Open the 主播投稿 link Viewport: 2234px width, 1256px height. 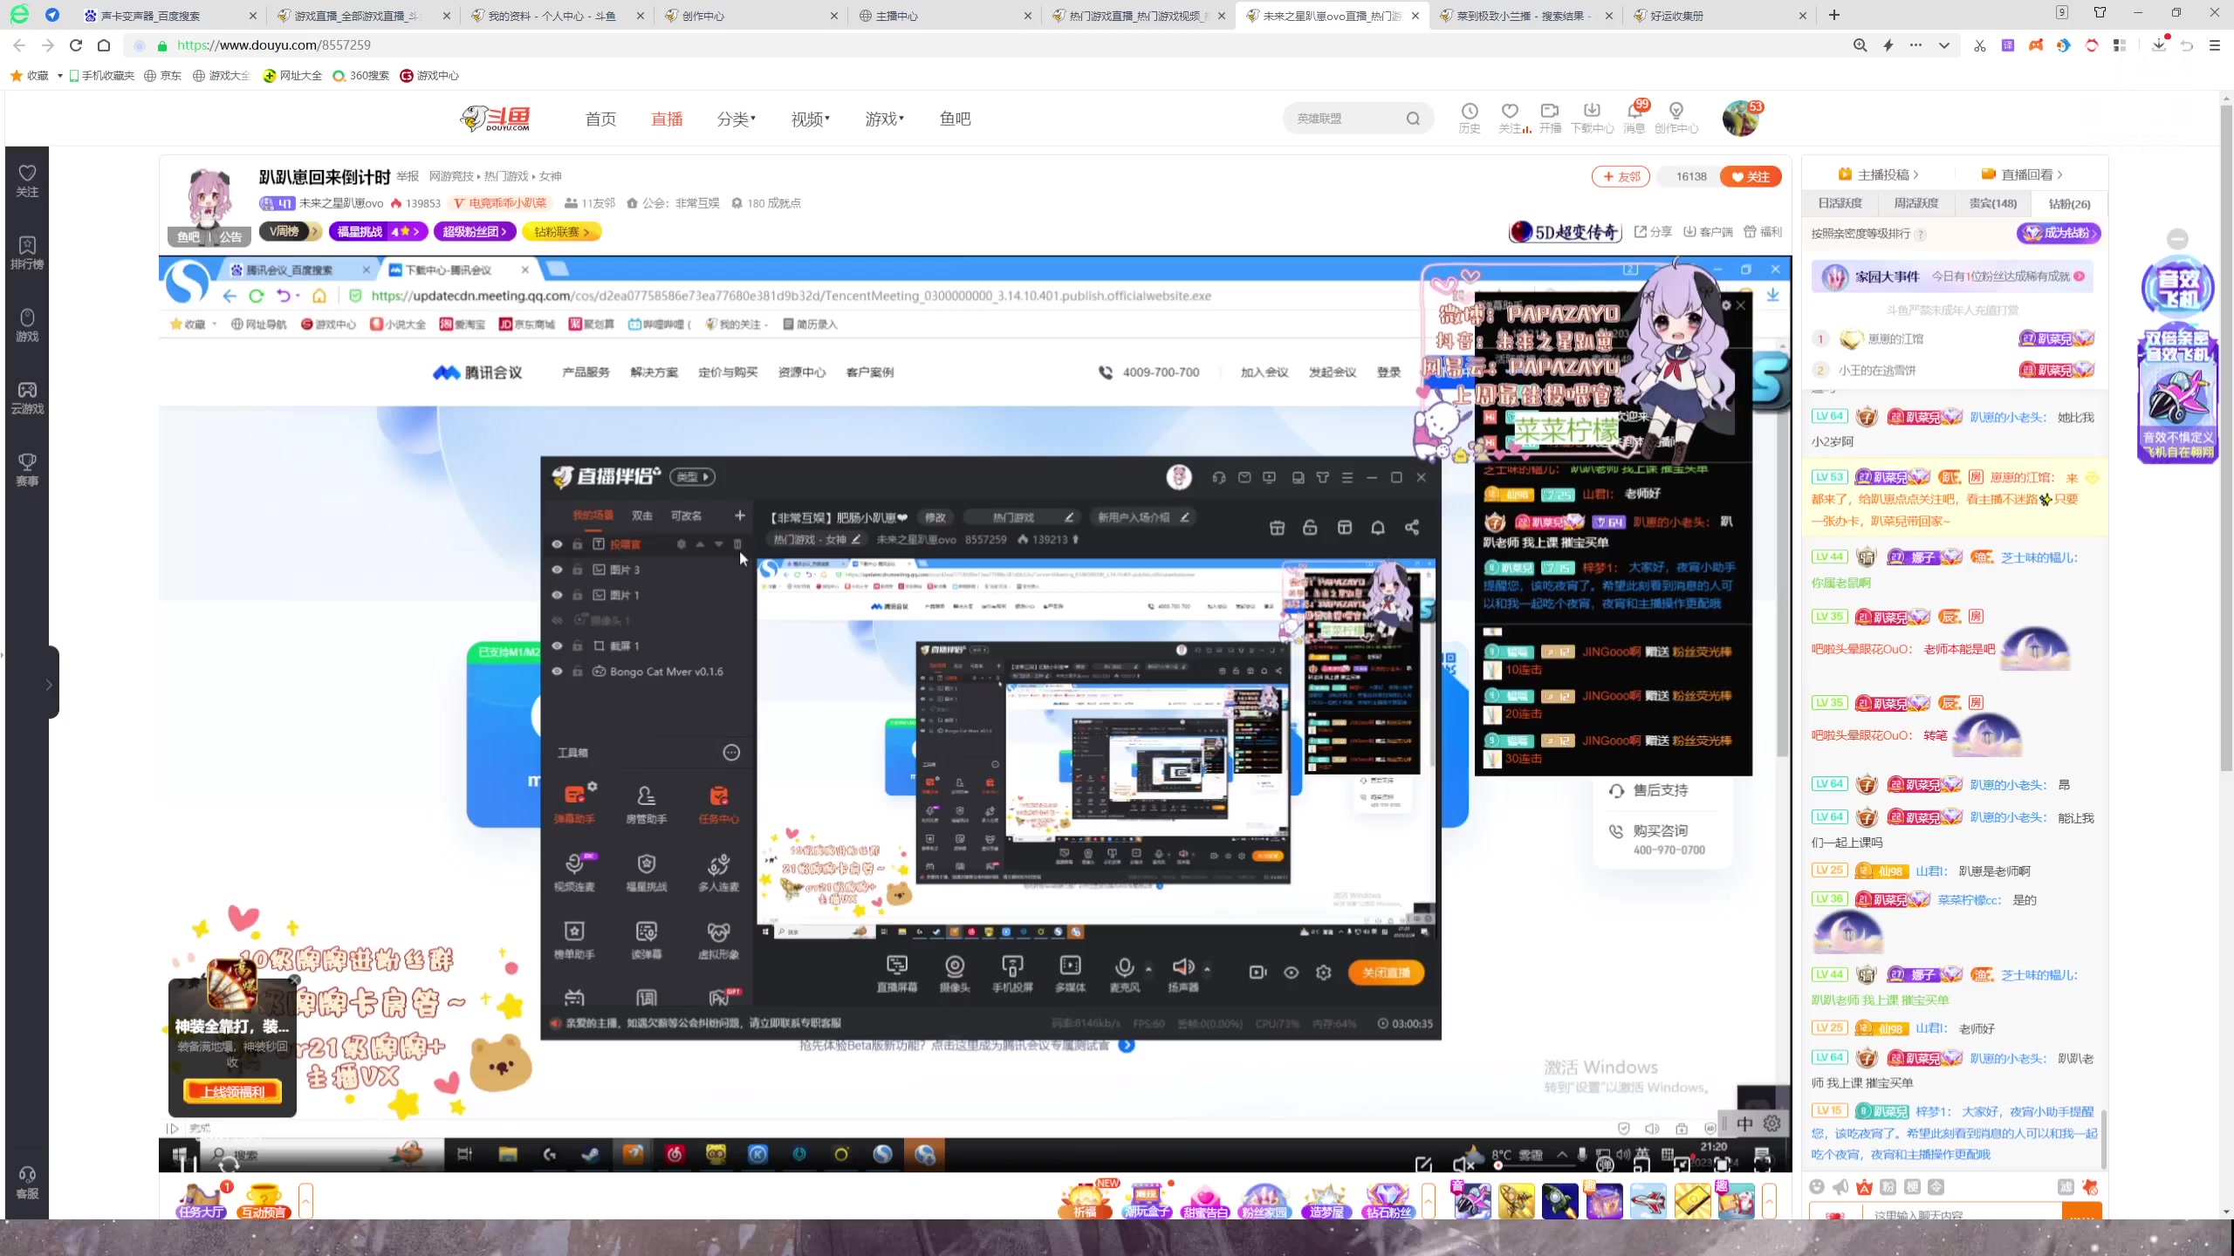1879,174
